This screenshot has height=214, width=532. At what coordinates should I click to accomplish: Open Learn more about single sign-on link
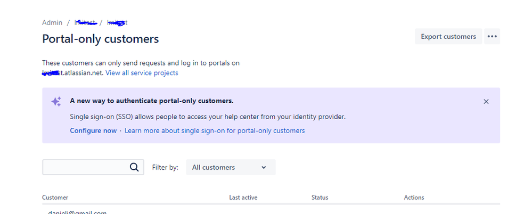click(215, 130)
